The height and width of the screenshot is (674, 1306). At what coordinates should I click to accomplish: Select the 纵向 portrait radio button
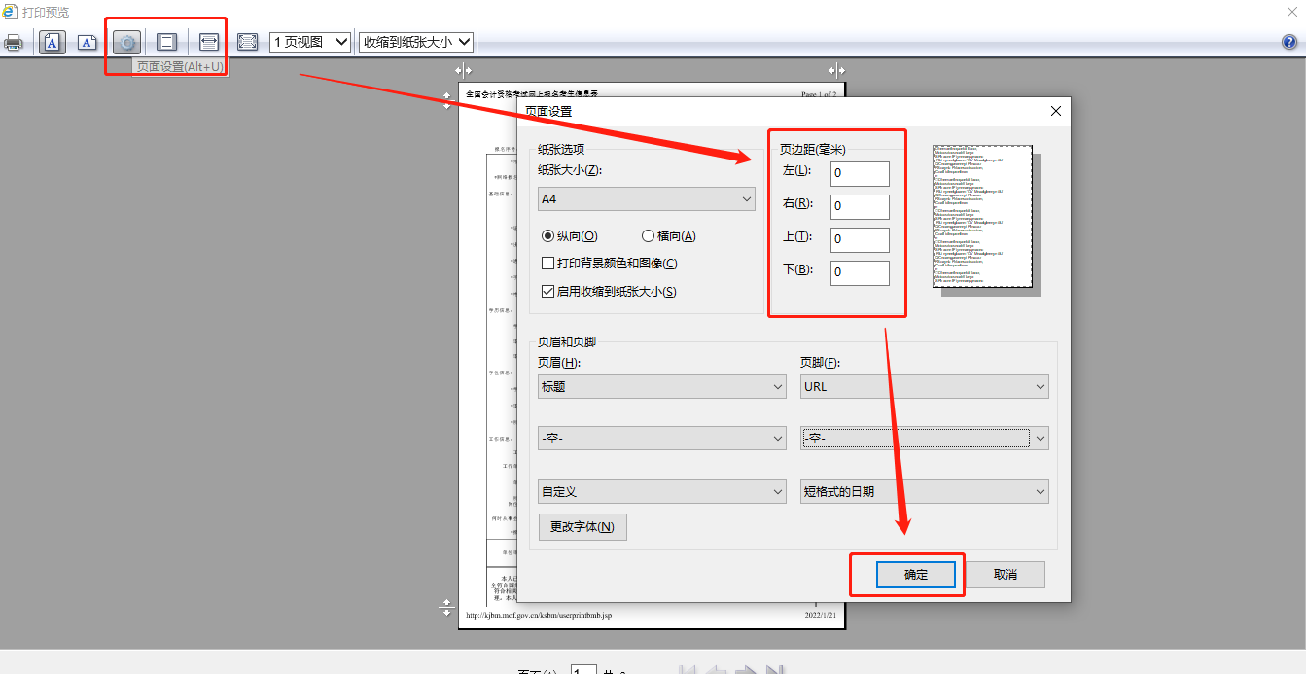click(547, 236)
